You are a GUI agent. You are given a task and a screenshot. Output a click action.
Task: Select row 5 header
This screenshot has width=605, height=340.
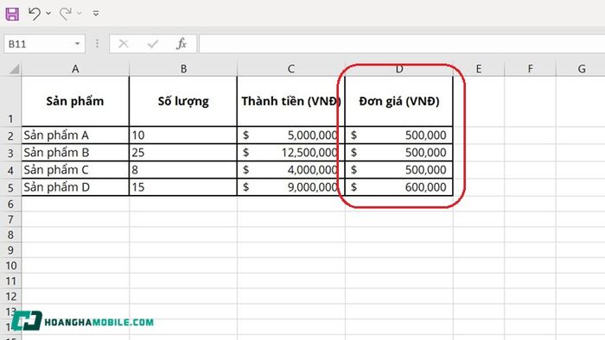(x=10, y=187)
